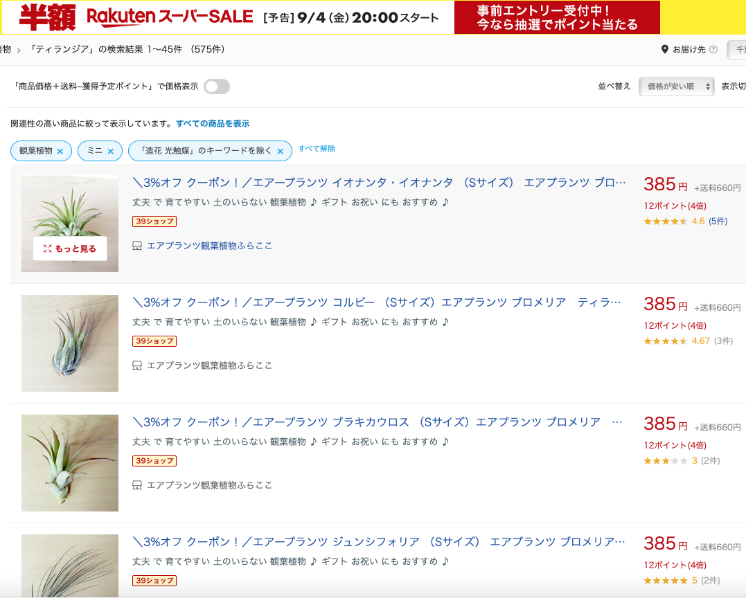Click the (5件) reviews link of first product
746x598 pixels.
click(x=718, y=221)
